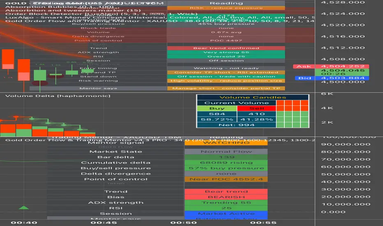
Task: Click the 00:55 time axis label
Action: (263, 223)
